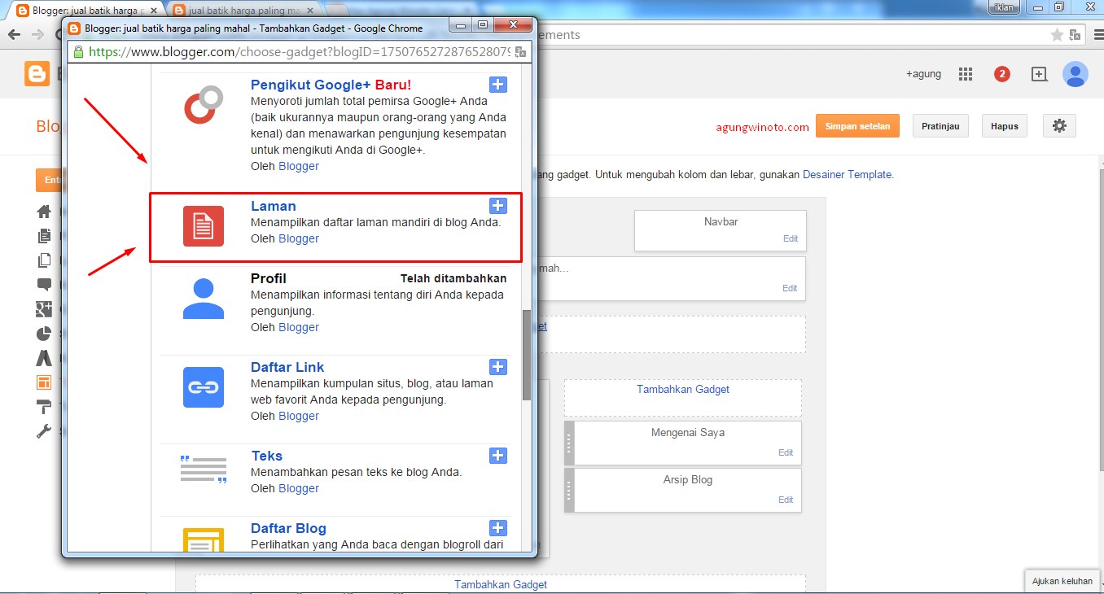The height and width of the screenshot is (594, 1104).
Task: Open the Daftar Blog gadget title
Action: 288,528
